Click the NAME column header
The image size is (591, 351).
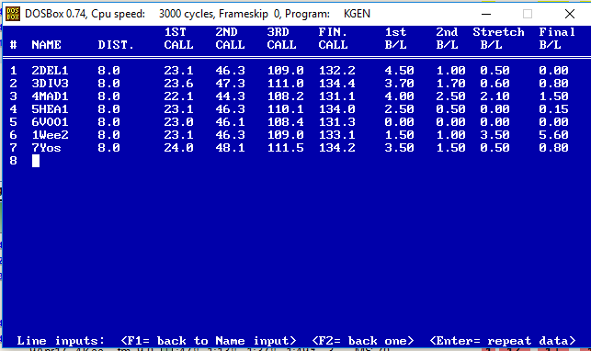click(46, 45)
